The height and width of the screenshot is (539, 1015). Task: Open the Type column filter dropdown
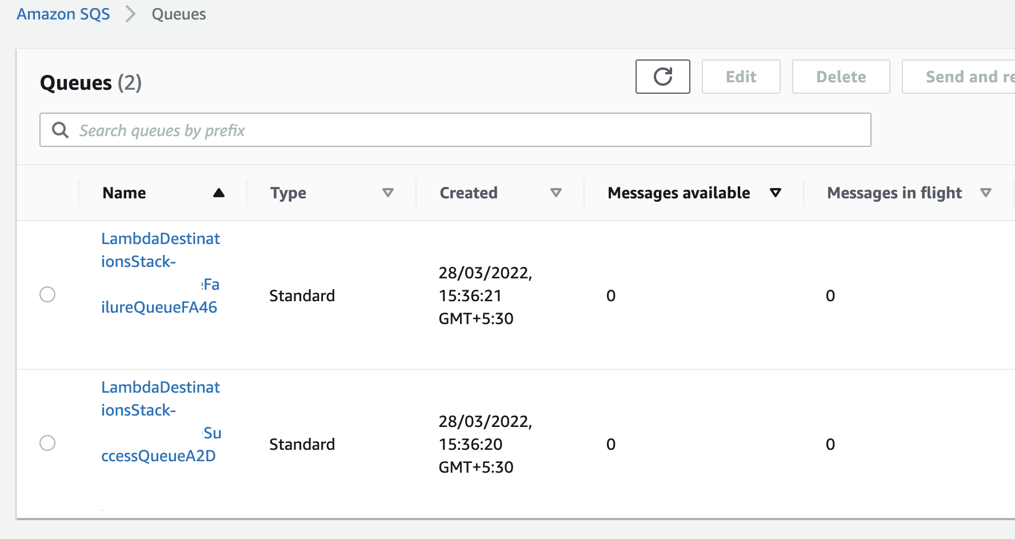389,193
